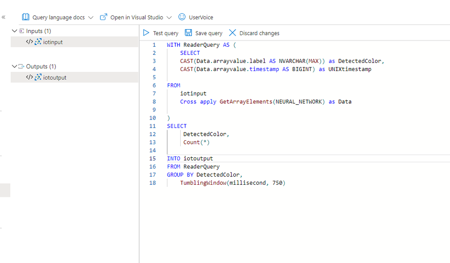Click NEURAL_NETWORK argument on line 8
450x263 pixels.
coord(299,102)
